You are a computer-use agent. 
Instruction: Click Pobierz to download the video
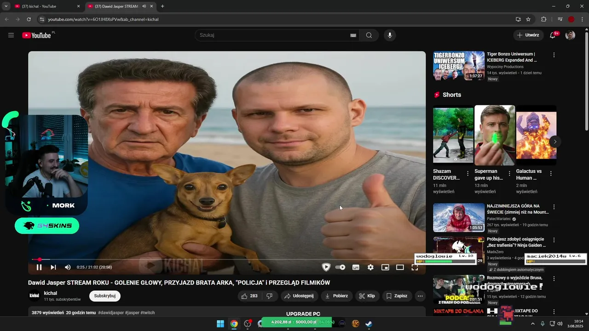click(336, 296)
